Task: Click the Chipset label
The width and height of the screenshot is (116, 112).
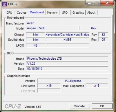Action: tap(19, 35)
